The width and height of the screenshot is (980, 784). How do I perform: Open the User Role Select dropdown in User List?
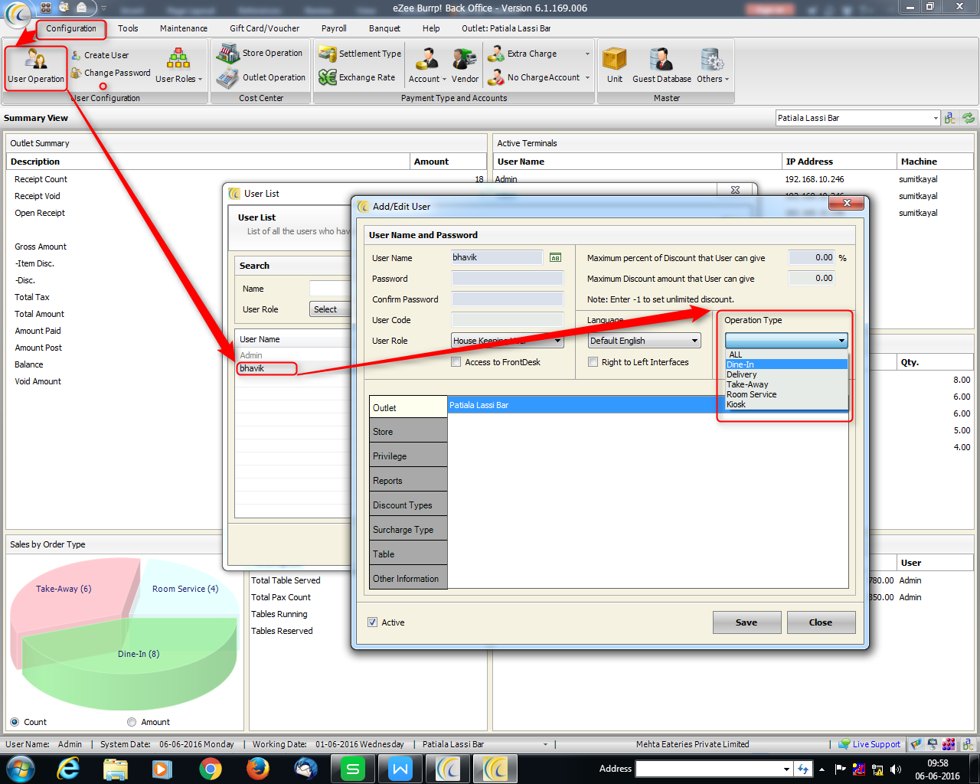pos(331,309)
